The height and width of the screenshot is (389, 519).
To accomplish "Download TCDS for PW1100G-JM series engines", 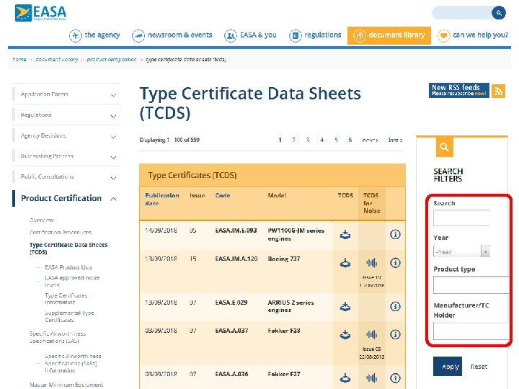I will coord(345,235).
